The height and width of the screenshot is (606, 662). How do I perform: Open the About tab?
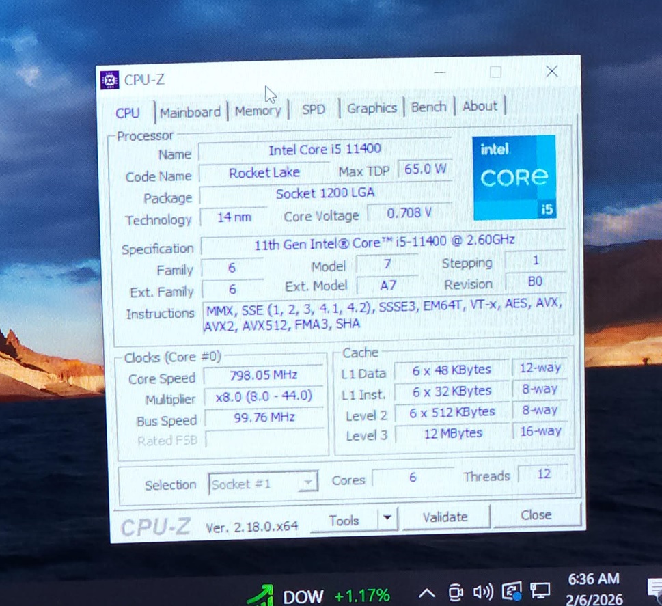[x=480, y=106]
